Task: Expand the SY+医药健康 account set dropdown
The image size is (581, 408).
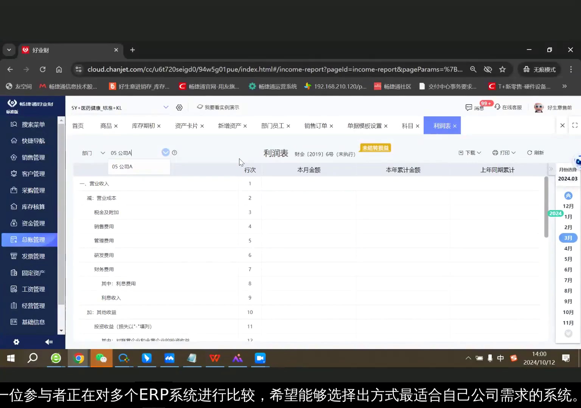Action: [x=166, y=107]
